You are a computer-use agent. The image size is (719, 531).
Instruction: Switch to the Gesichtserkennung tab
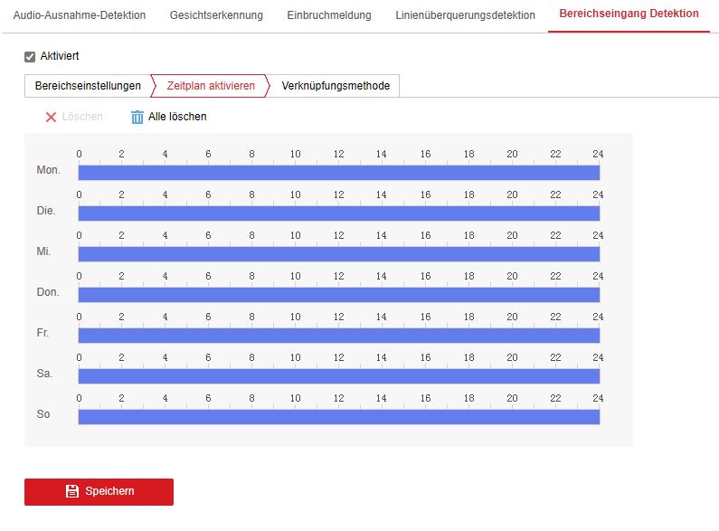pyautogui.click(x=216, y=15)
